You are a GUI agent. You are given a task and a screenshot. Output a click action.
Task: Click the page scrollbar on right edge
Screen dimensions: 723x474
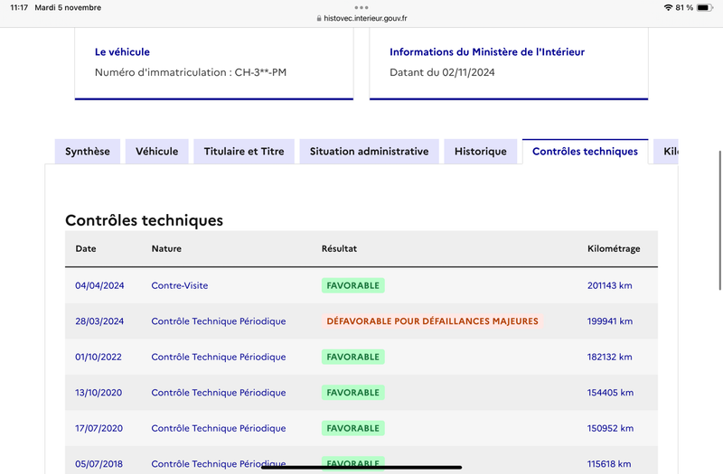pyautogui.click(x=719, y=220)
